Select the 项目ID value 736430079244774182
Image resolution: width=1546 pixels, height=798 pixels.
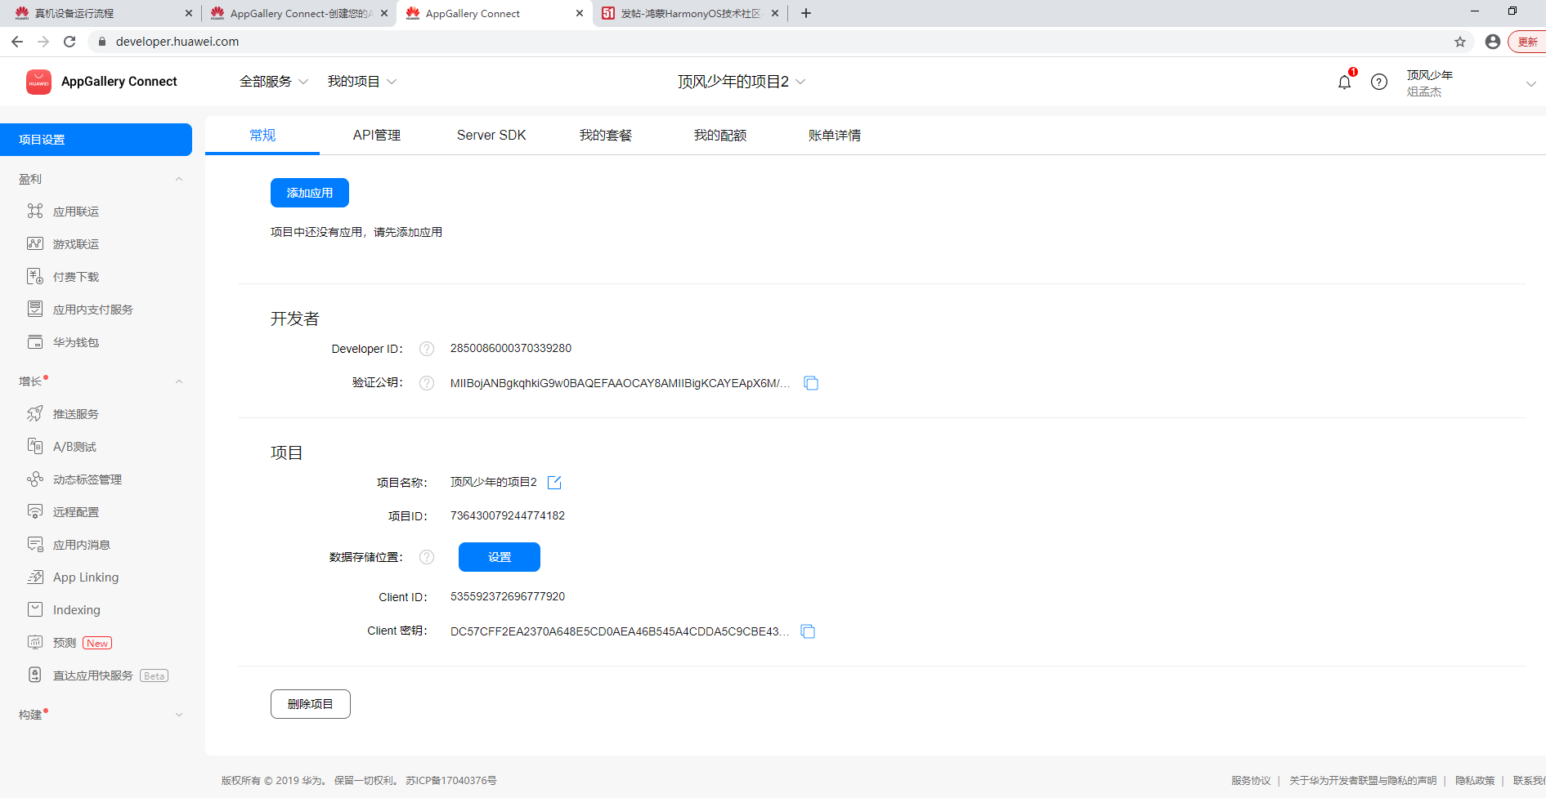click(508, 515)
